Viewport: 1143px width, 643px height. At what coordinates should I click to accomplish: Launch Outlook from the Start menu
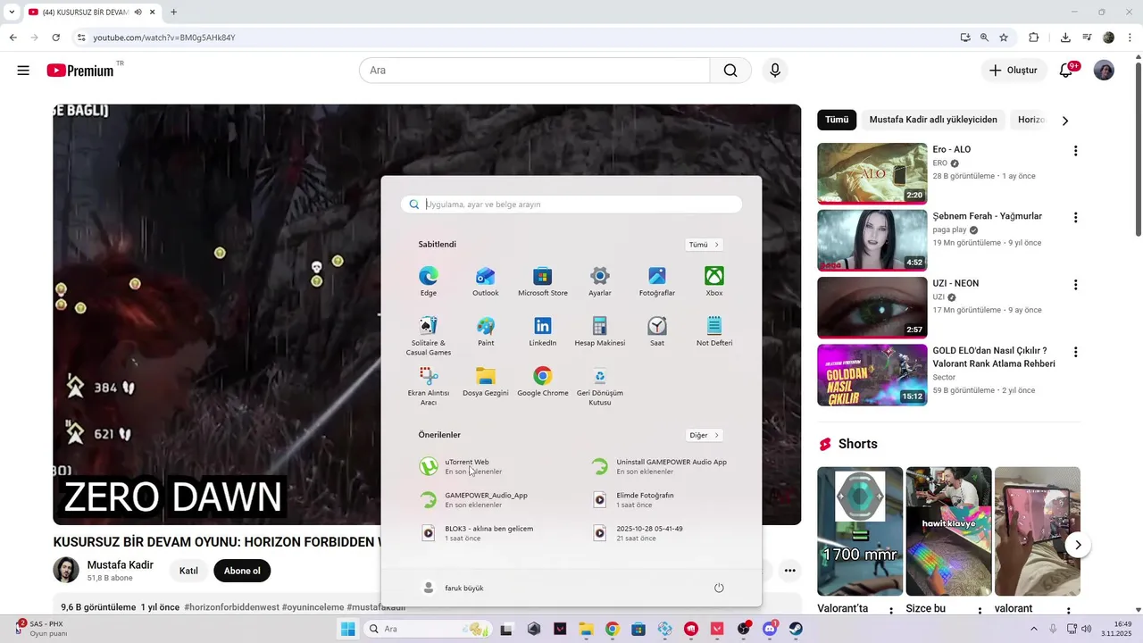tap(486, 280)
